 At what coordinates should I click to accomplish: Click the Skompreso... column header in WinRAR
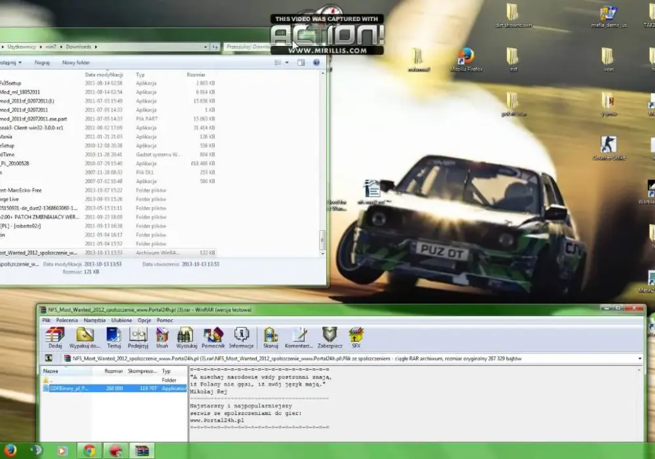point(142,370)
